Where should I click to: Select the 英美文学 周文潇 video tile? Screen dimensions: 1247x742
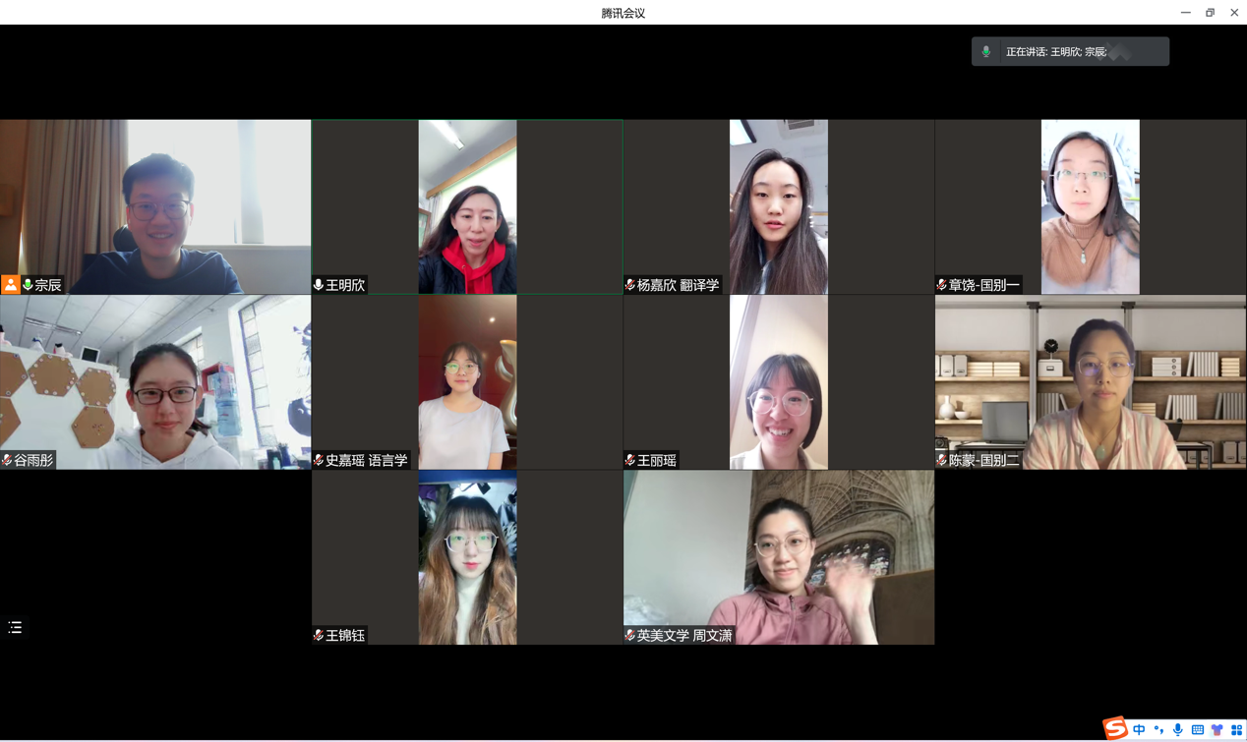tap(778, 556)
